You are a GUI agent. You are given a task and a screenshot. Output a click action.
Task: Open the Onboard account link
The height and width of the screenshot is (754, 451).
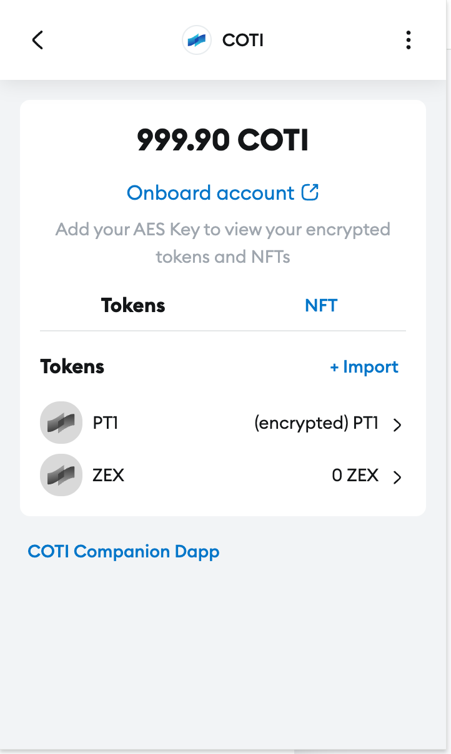(211, 193)
